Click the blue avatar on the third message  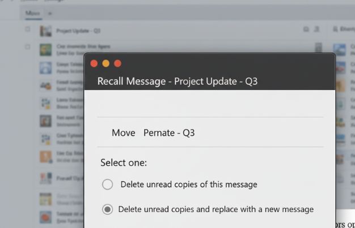click(x=46, y=68)
